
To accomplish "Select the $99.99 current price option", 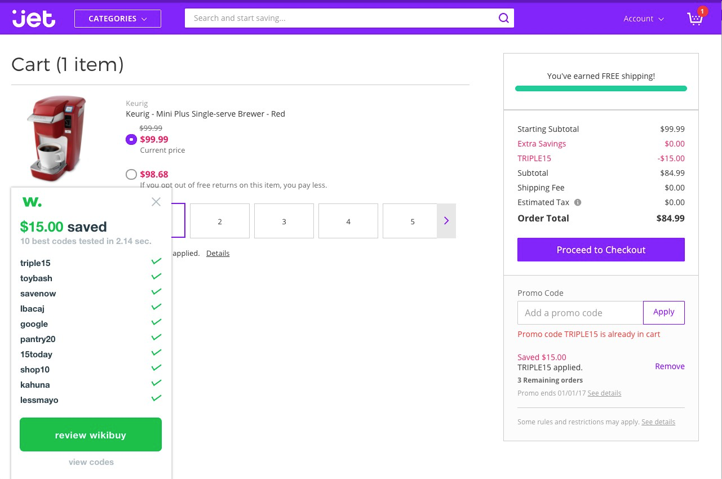I will point(131,139).
